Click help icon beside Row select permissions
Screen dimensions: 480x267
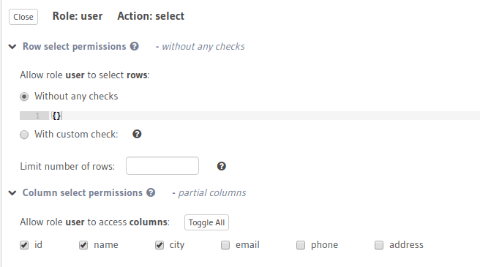(134, 46)
